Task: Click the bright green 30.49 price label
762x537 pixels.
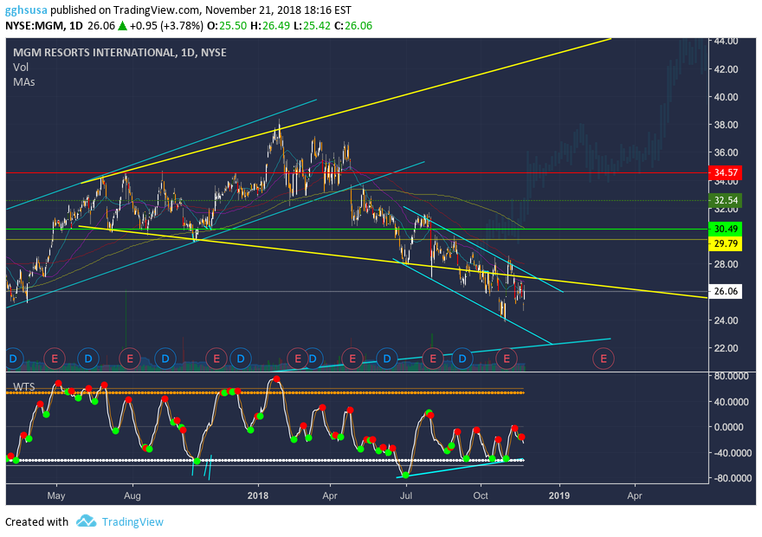Action: click(x=726, y=229)
